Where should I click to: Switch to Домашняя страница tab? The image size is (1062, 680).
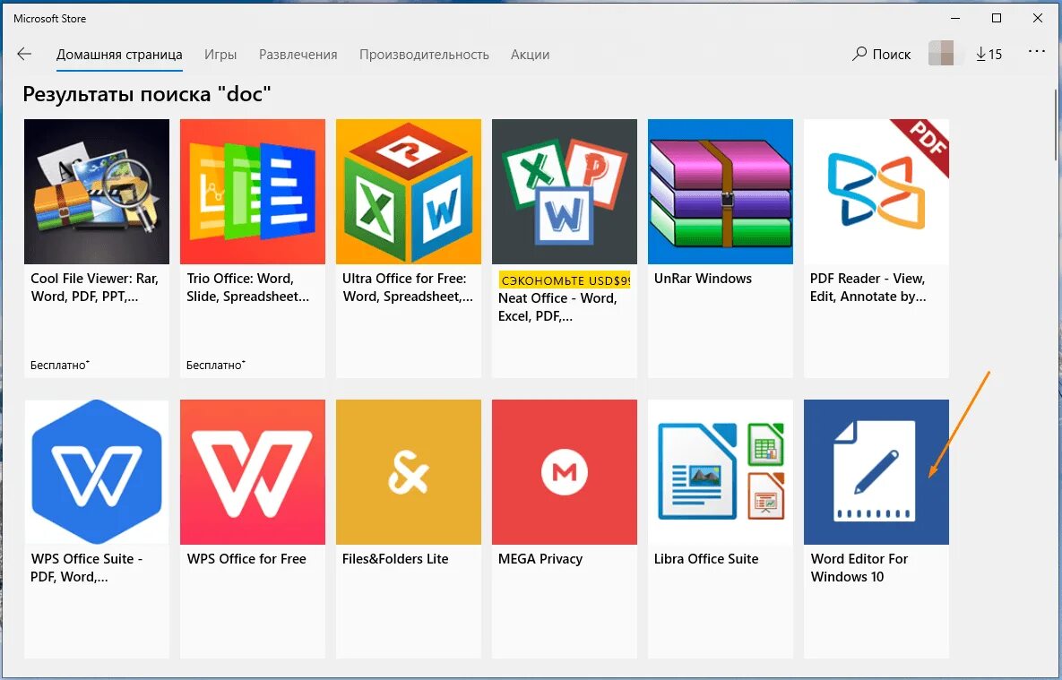coord(119,54)
